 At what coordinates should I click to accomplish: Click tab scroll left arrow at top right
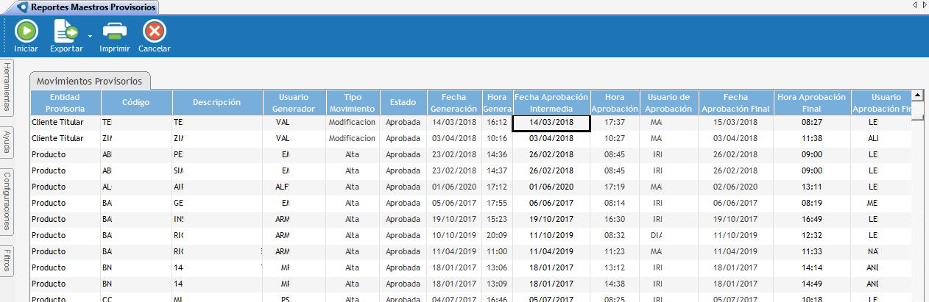point(914,5)
